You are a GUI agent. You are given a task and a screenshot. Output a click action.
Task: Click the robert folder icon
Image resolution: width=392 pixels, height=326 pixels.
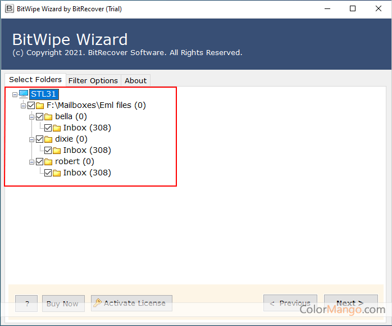pos(48,162)
